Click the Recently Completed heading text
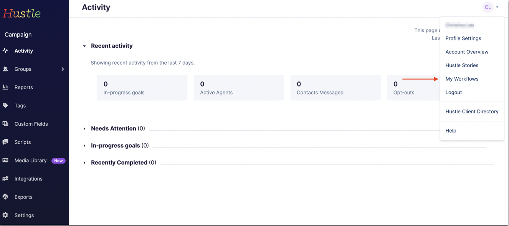 (119, 163)
